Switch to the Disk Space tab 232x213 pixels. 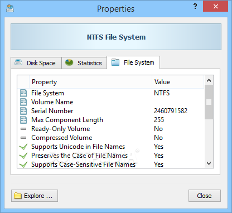point(36,63)
